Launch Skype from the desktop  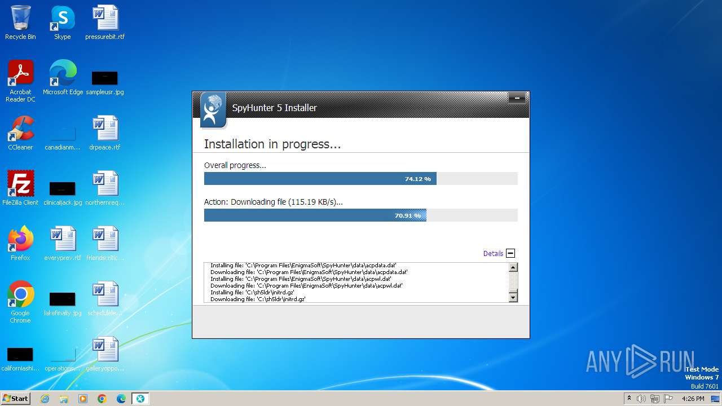(x=63, y=23)
